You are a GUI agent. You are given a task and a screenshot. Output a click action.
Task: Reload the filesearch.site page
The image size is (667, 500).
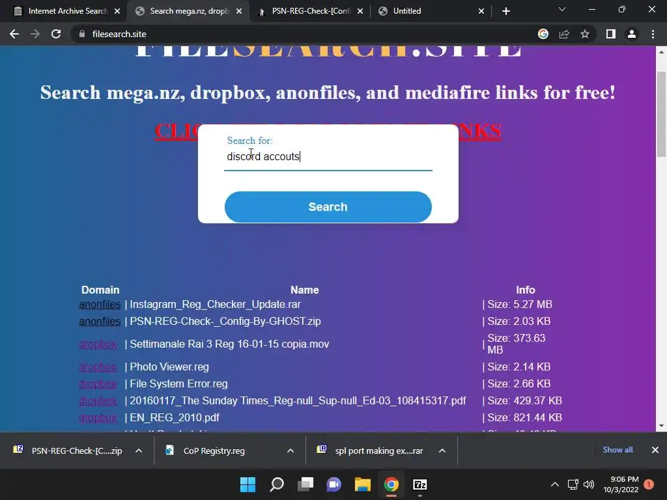[x=56, y=34]
